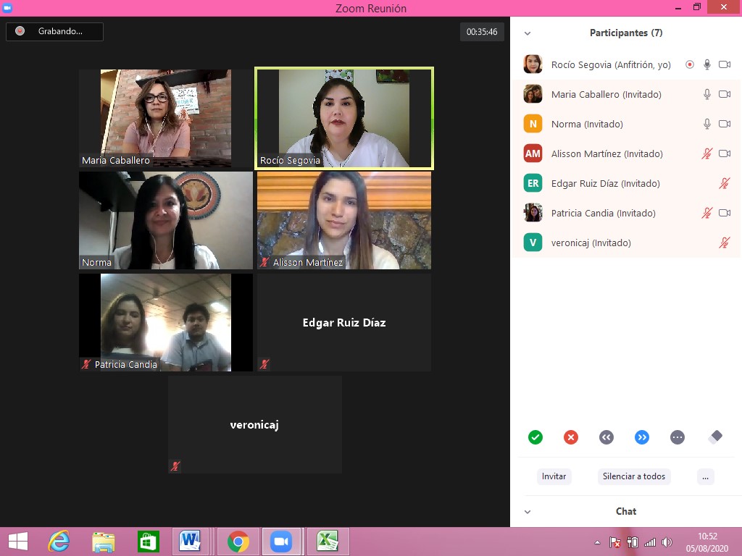Image resolution: width=742 pixels, height=556 pixels.
Task: Click the name veronicaj (Invitado) in list
Action: point(591,243)
